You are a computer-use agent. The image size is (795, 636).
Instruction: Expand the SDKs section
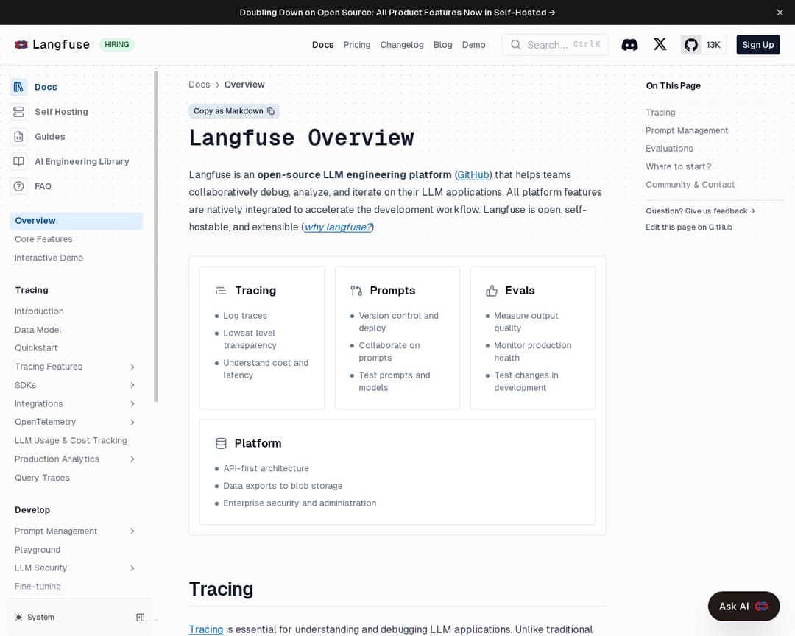coord(132,385)
